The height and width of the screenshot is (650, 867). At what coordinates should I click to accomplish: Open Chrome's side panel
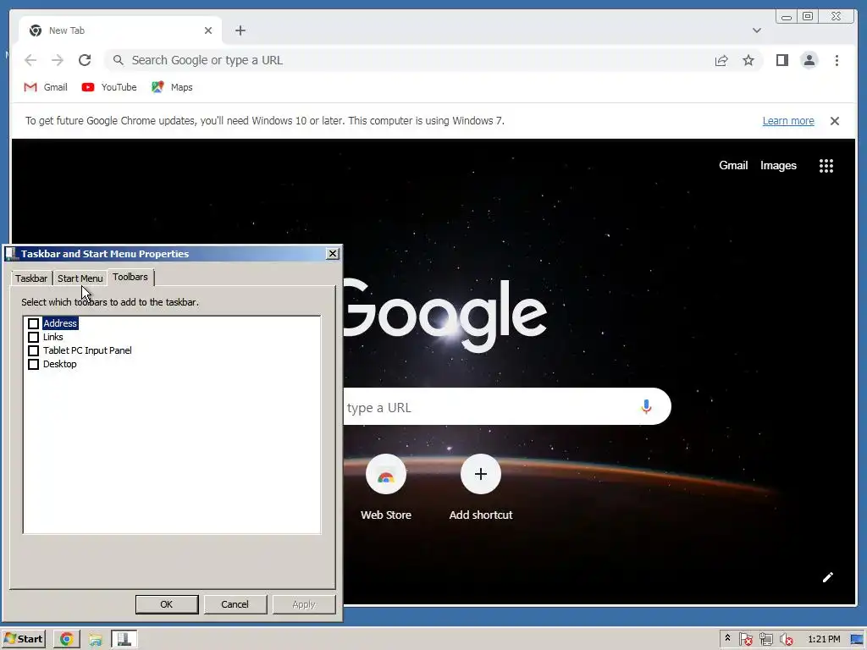(781, 60)
